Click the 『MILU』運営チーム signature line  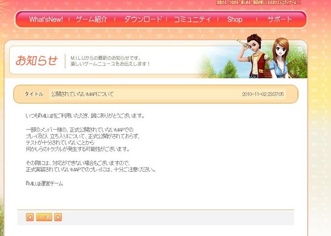(x=44, y=184)
